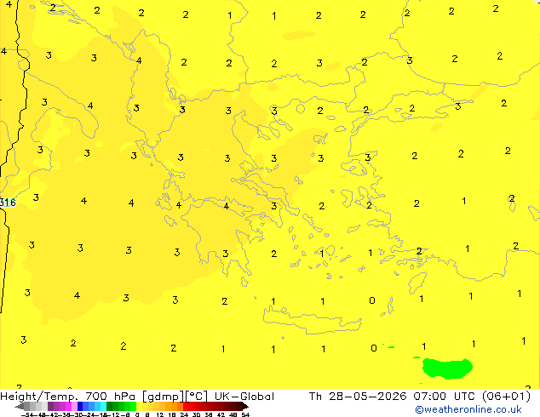Click the large green cold patch on map
540x417 pixels.
click(x=447, y=368)
